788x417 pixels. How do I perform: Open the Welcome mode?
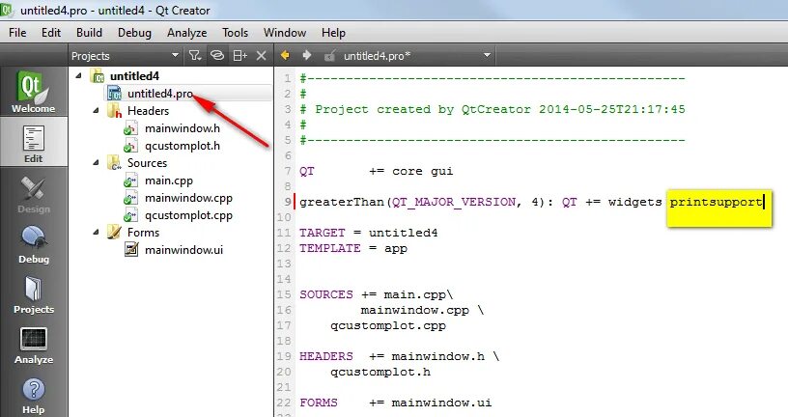coord(34,91)
